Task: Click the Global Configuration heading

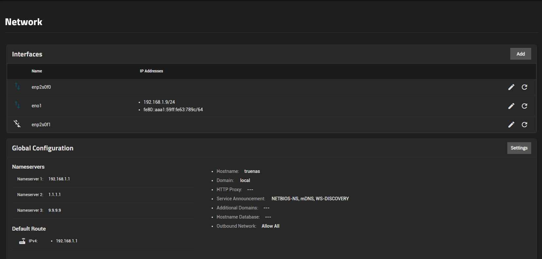Action: pos(43,148)
